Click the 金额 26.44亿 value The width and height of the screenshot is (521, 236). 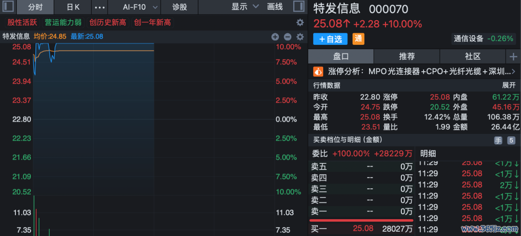tap(506, 127)
